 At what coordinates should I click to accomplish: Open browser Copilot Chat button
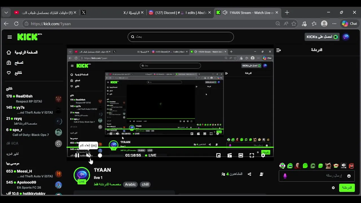[349, 24]
